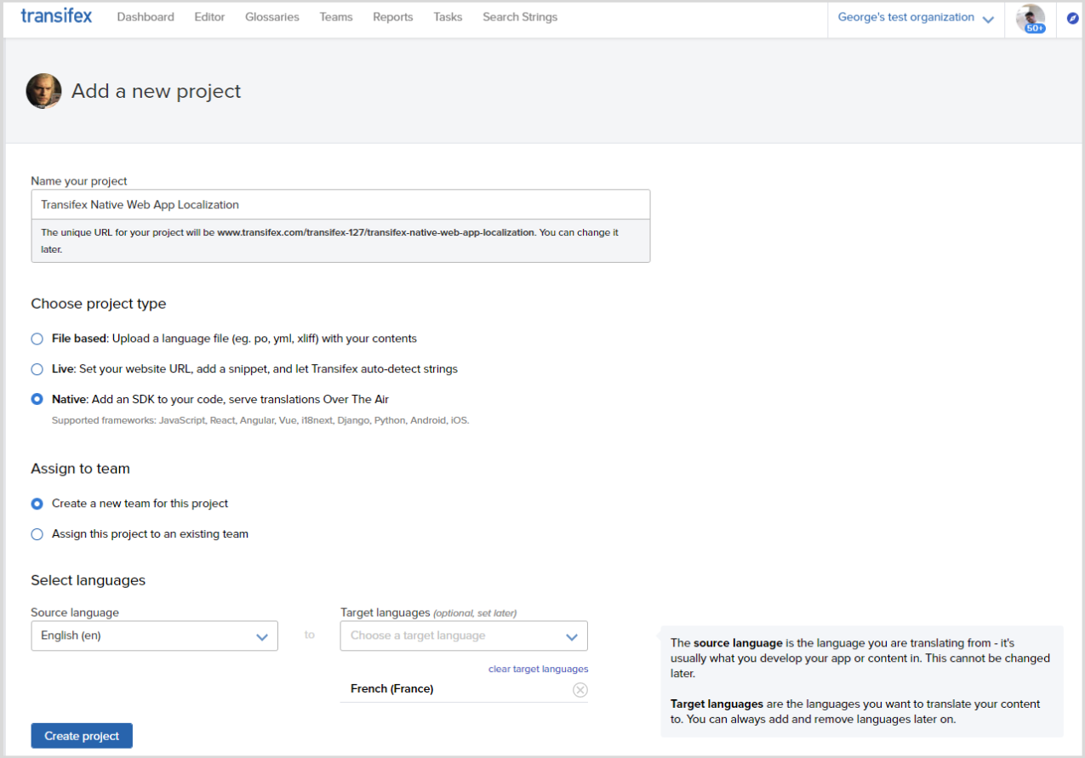The height and width of the screenshot is (758, 1085).
Task: Select the Native project type
Action: pyautogui.click(x=37, y=399)
